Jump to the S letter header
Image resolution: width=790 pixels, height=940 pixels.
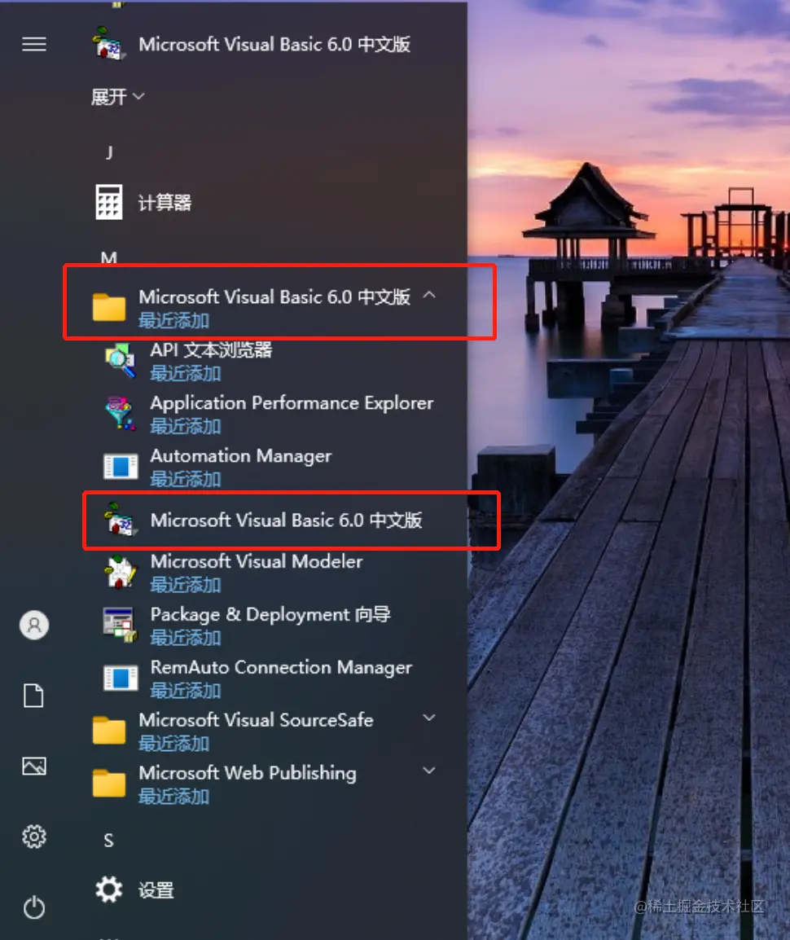pyautogui.click(x=108, y=841)
